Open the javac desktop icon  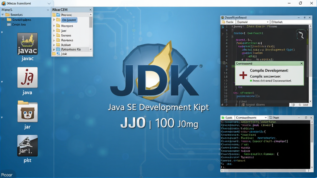pos(27,44)
